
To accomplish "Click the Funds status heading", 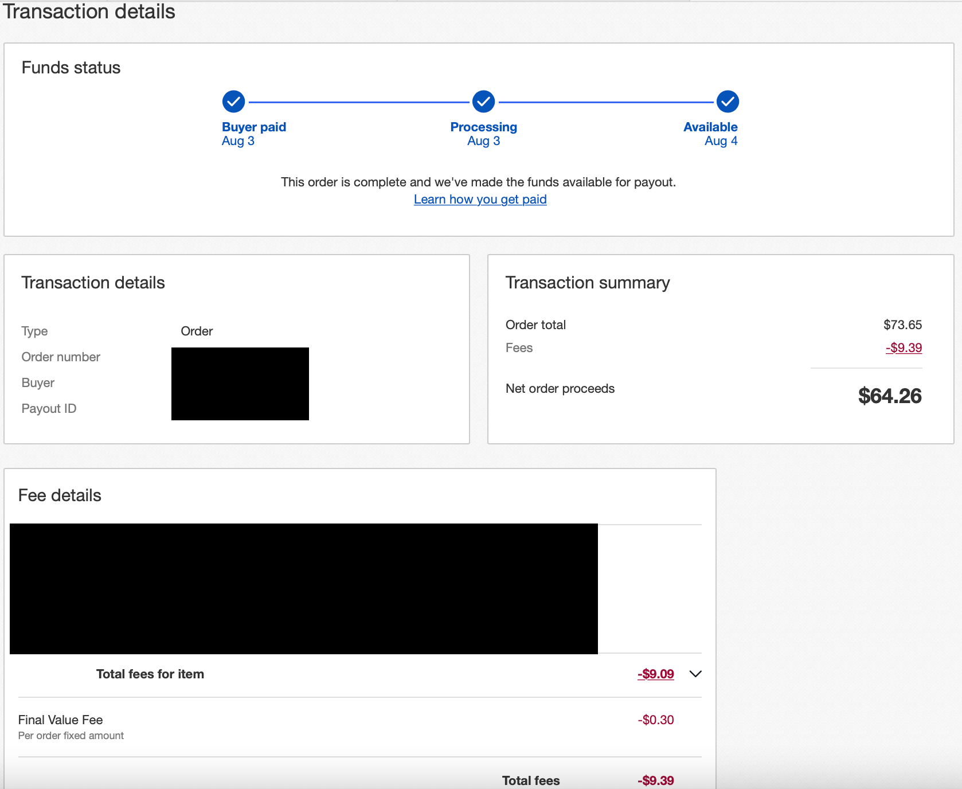I will point(71,68).
